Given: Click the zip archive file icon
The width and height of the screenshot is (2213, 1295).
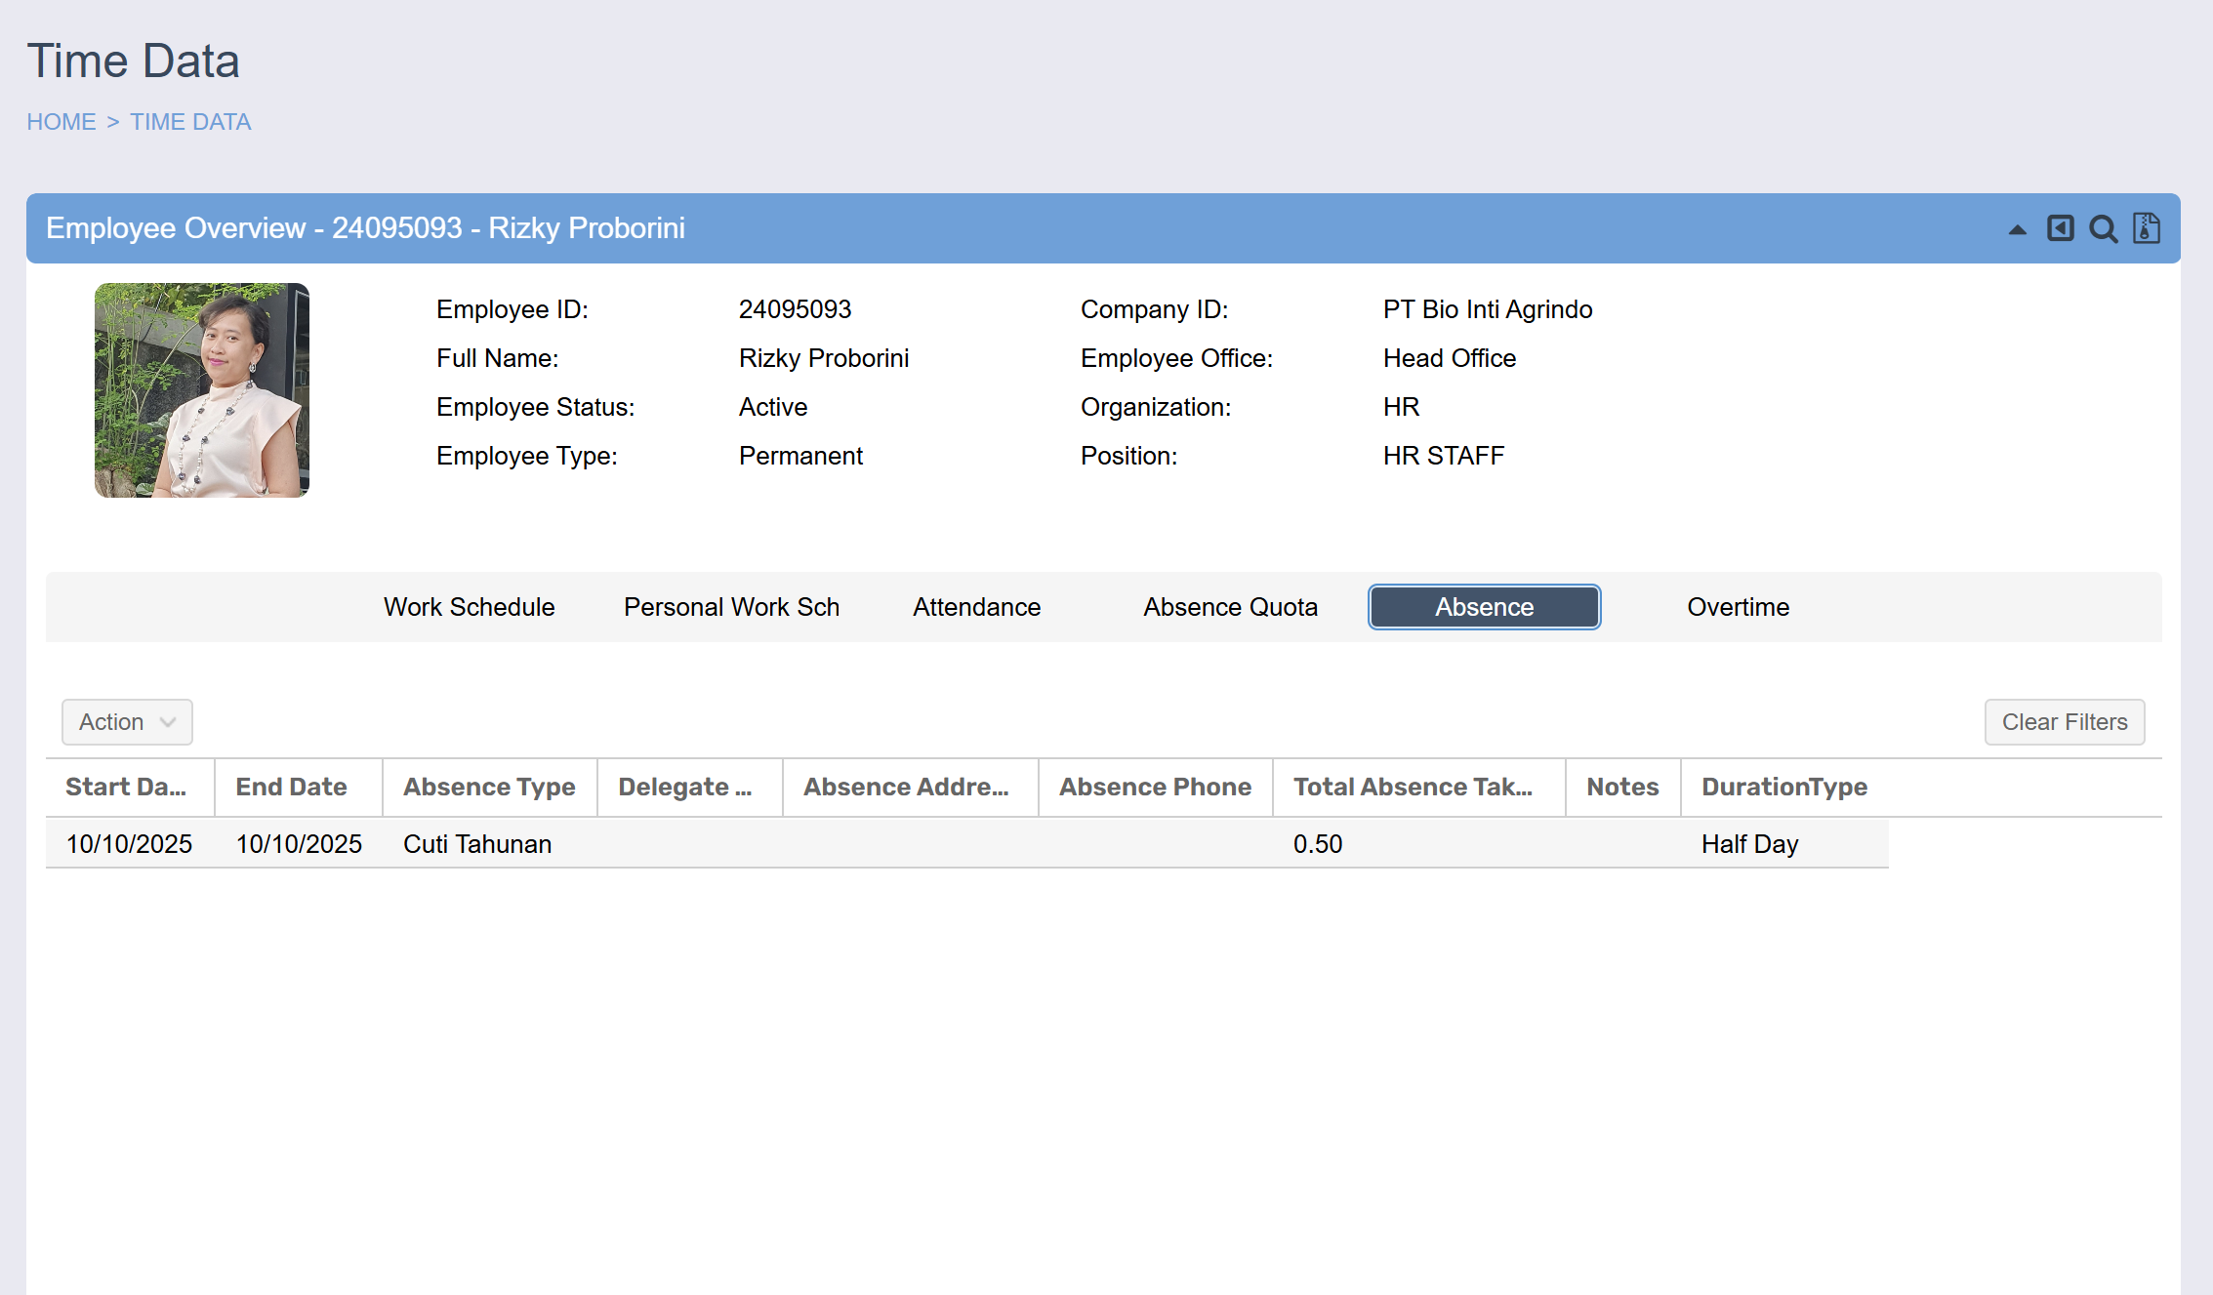Looking at the screenshot, I should click(x=2146, y=228).
